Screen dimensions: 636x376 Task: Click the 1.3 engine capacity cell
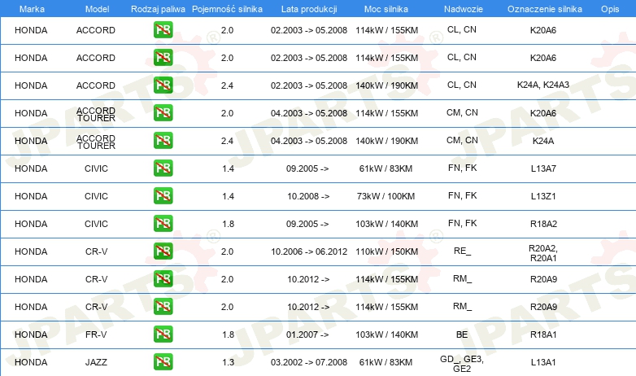tap(228, 362)
